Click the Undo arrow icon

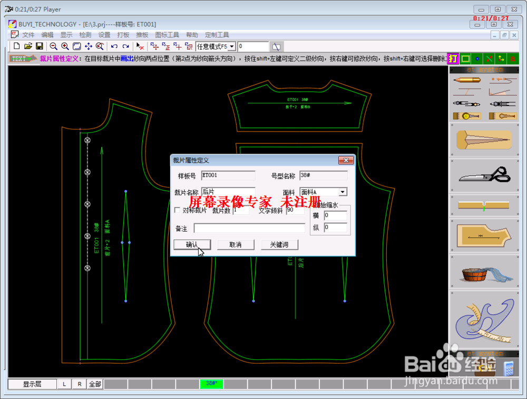click(114, 46)
